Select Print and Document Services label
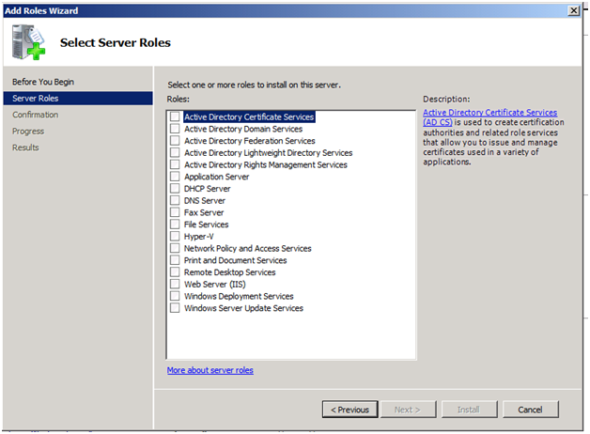 point(235,260)
